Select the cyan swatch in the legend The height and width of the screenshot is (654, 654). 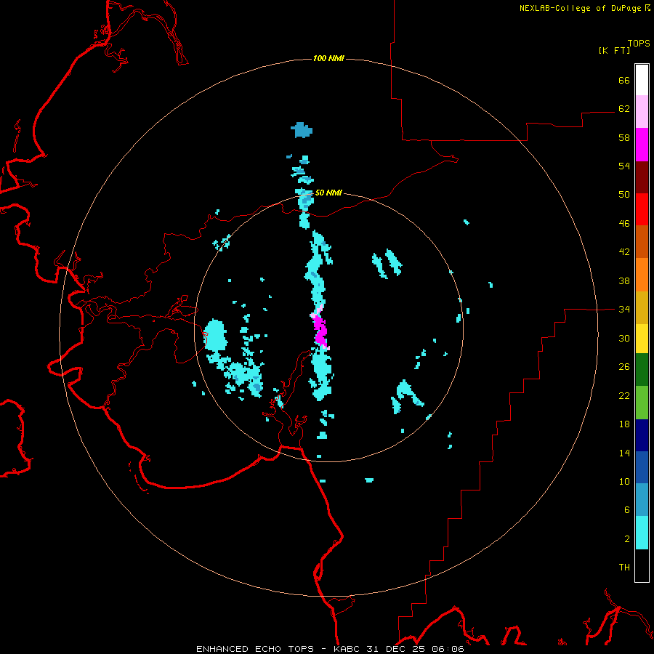[642, 533]
